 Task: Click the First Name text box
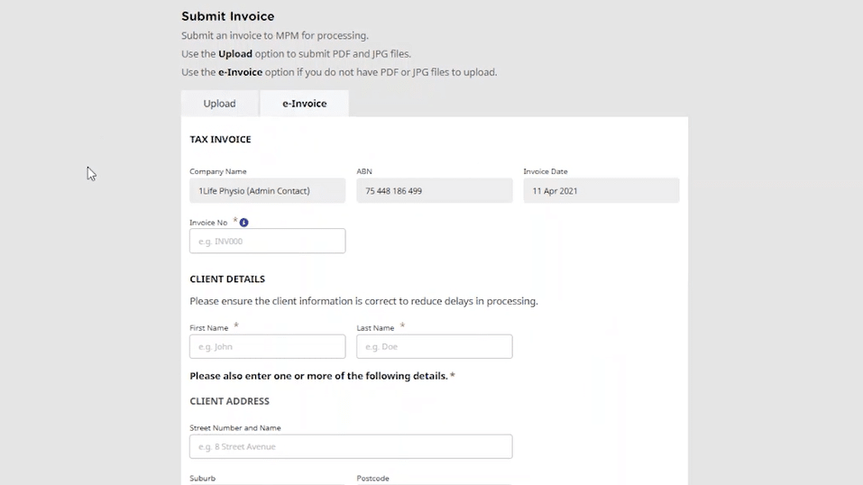(x=267, y=346)
